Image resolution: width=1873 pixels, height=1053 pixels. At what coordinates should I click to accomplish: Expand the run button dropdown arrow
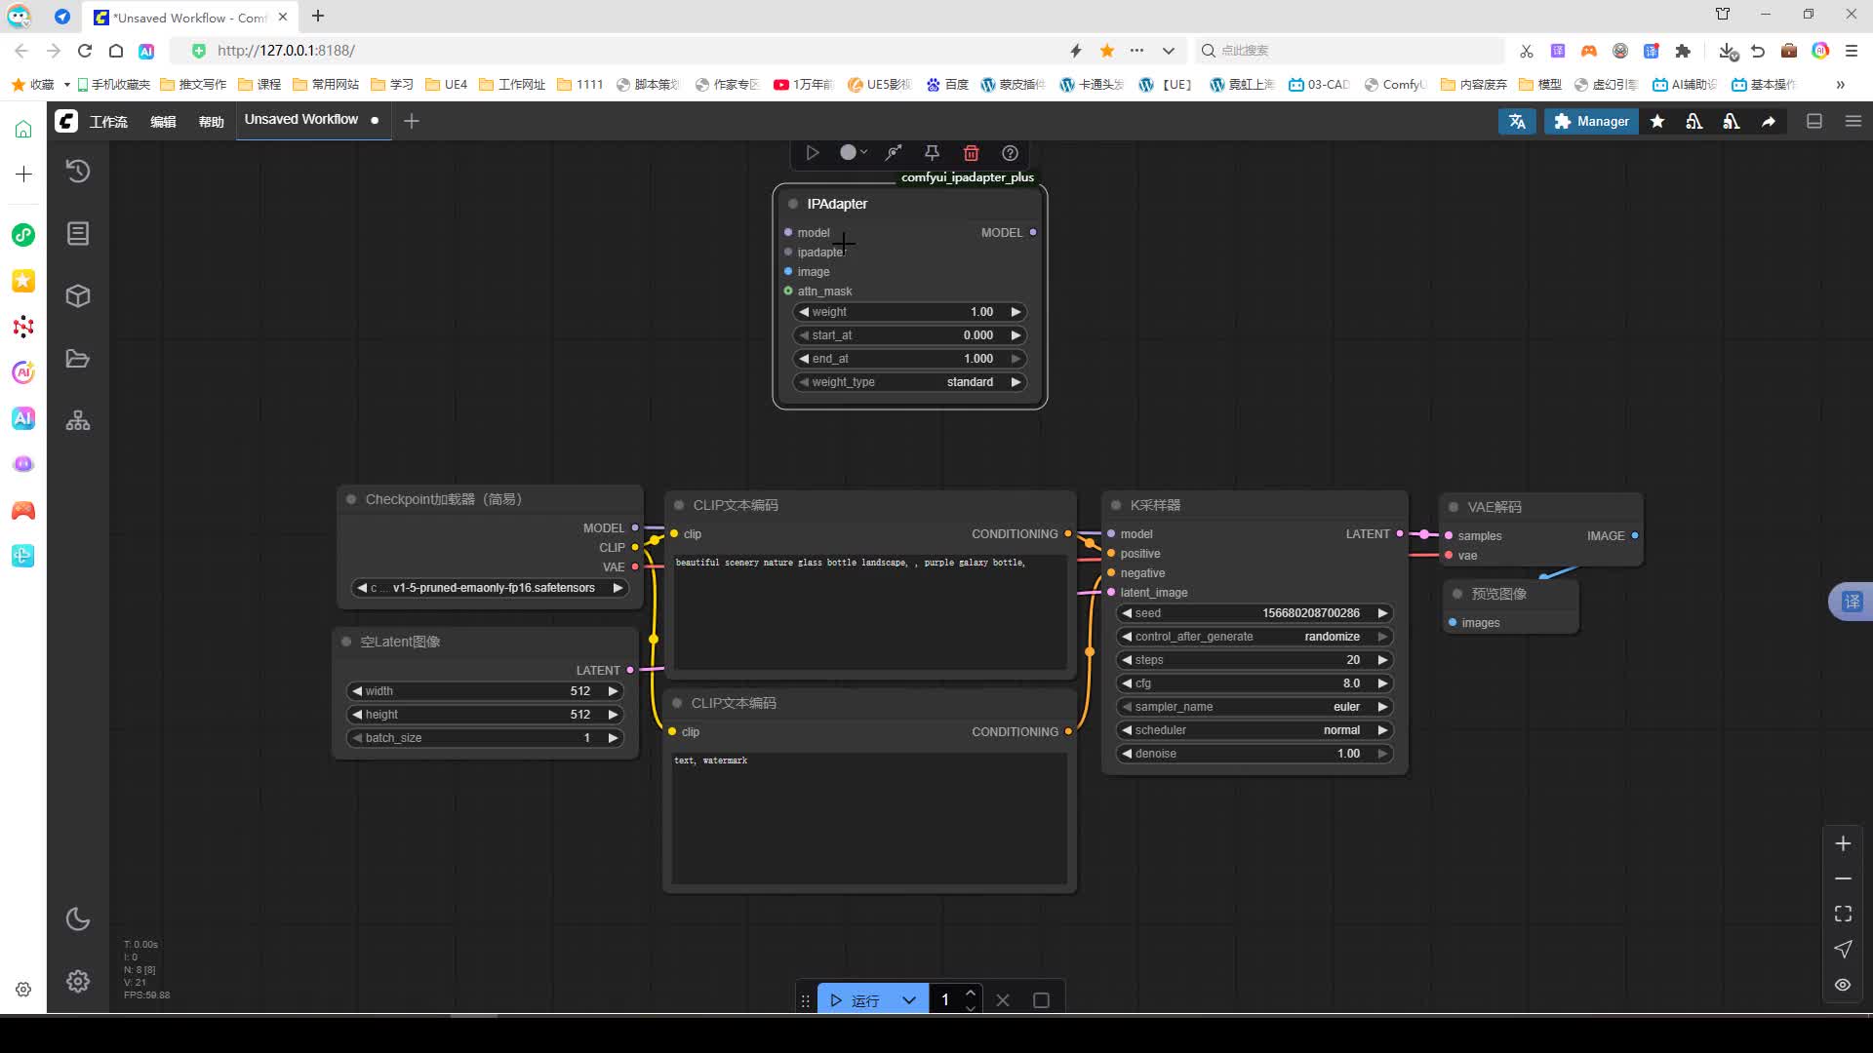[x=908, y=1000]
